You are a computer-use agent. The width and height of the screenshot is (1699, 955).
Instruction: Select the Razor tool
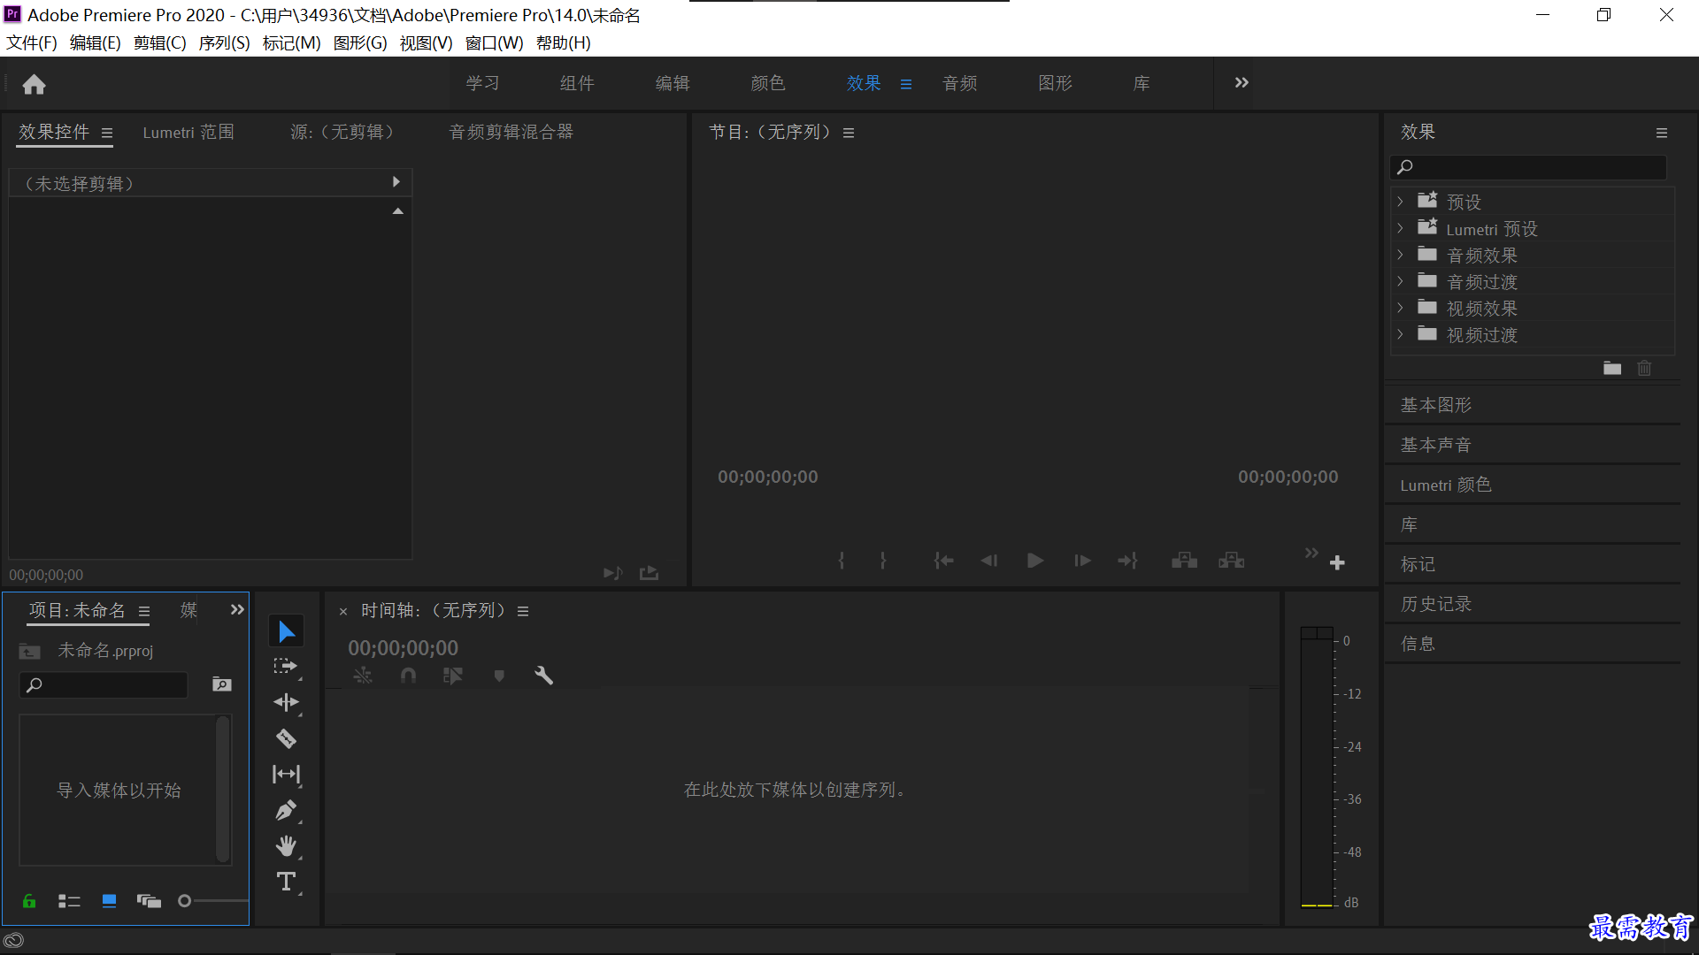pyautogui.click(x=286, y=738)
